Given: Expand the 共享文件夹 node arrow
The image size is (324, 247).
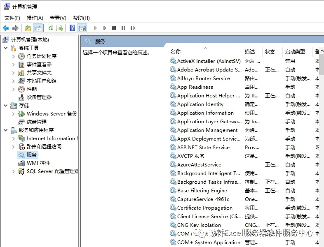Looking at the screenshot, I should coord(14,73).
